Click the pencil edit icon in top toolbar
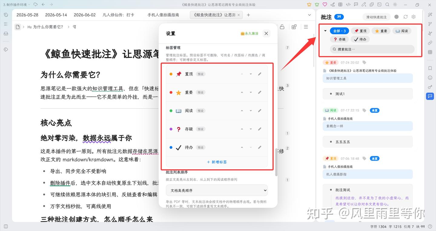The image size is (436, 231). pos(364,5)
